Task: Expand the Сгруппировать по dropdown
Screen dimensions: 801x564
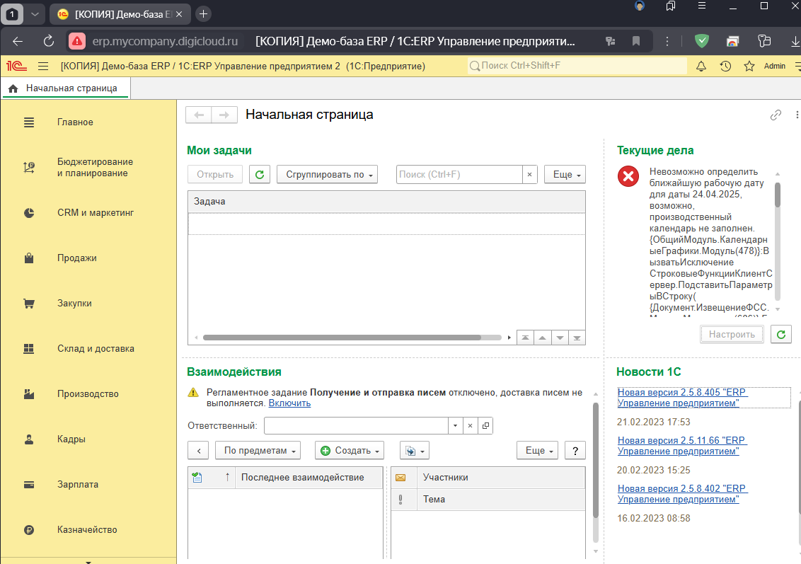Action: coord(327,174)
